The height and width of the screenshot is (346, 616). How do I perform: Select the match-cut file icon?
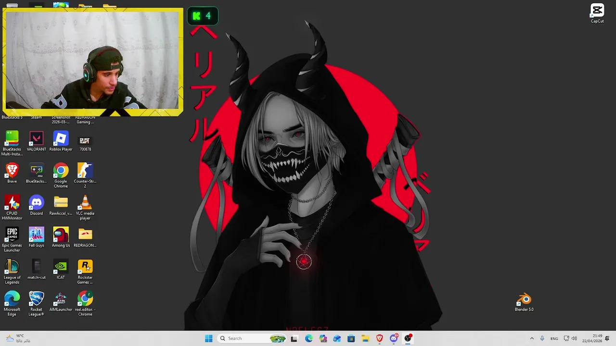(37, 270)
